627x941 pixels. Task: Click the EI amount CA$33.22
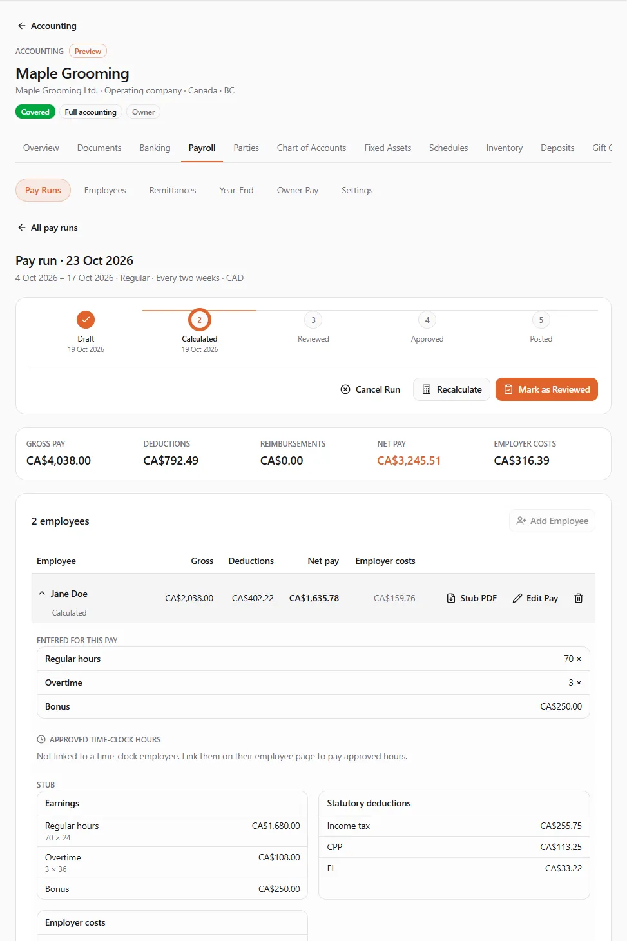pyautogui.click(x=563, y=868)
